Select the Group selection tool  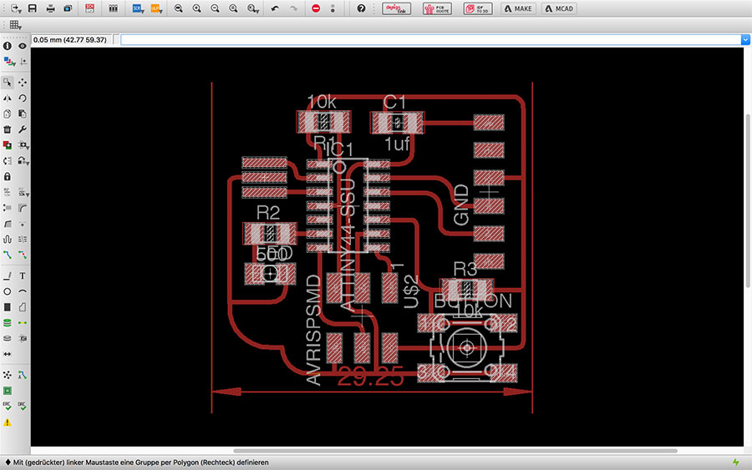click(x=8, y=83)
